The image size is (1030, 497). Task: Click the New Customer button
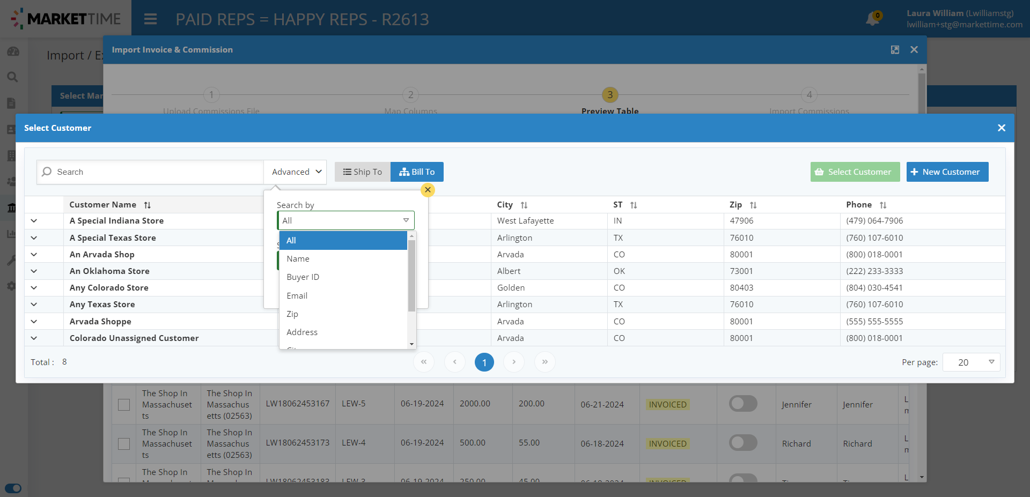pyautogui.click(x=947, y=172)
